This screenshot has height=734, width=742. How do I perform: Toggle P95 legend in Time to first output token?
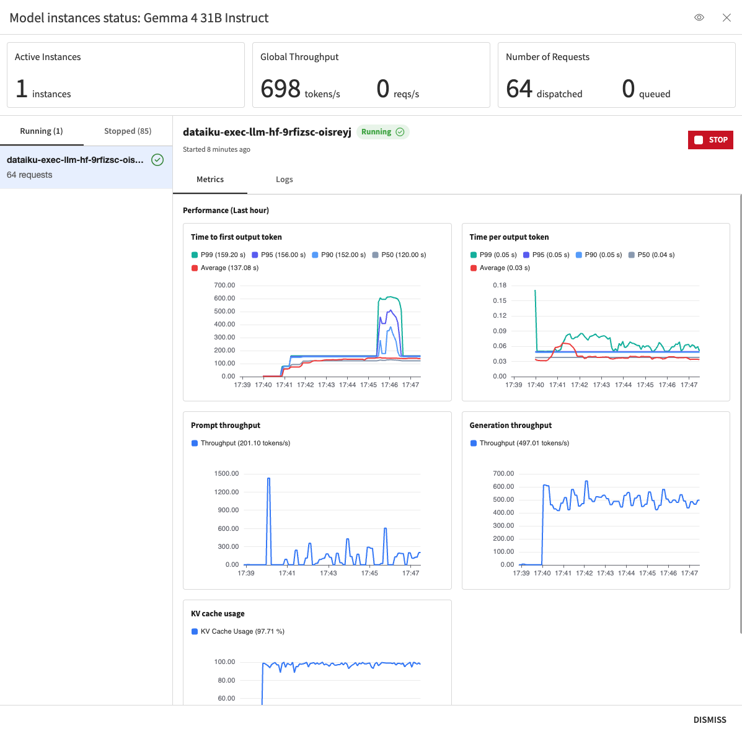click(279, 255)
